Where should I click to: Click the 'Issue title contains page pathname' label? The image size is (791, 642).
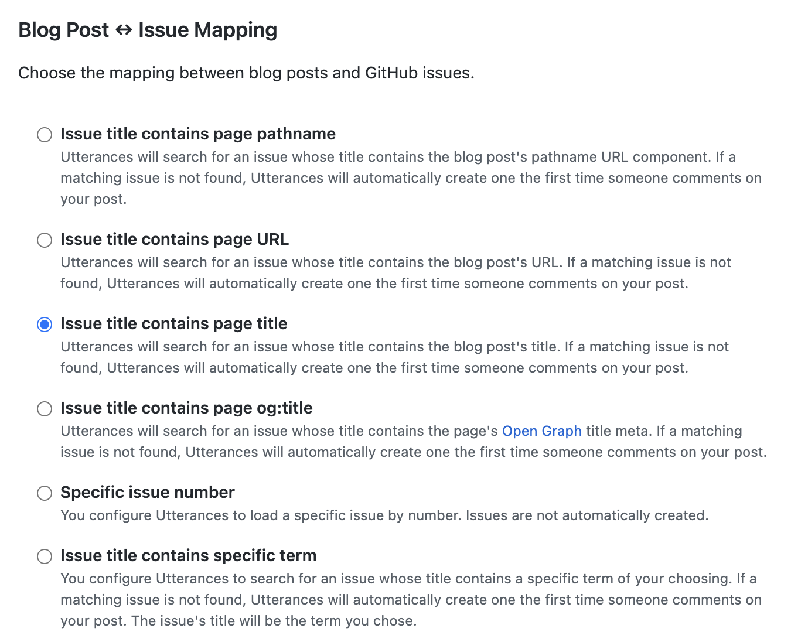198,134
